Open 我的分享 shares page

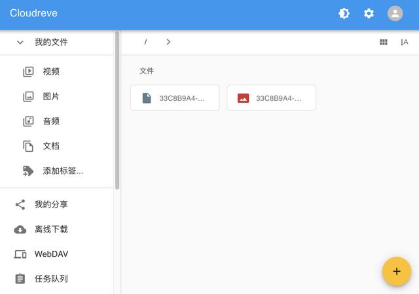[x=51, y=204]
